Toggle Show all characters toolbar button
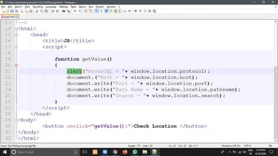This screenshot has height=156, width=278. 101,11
